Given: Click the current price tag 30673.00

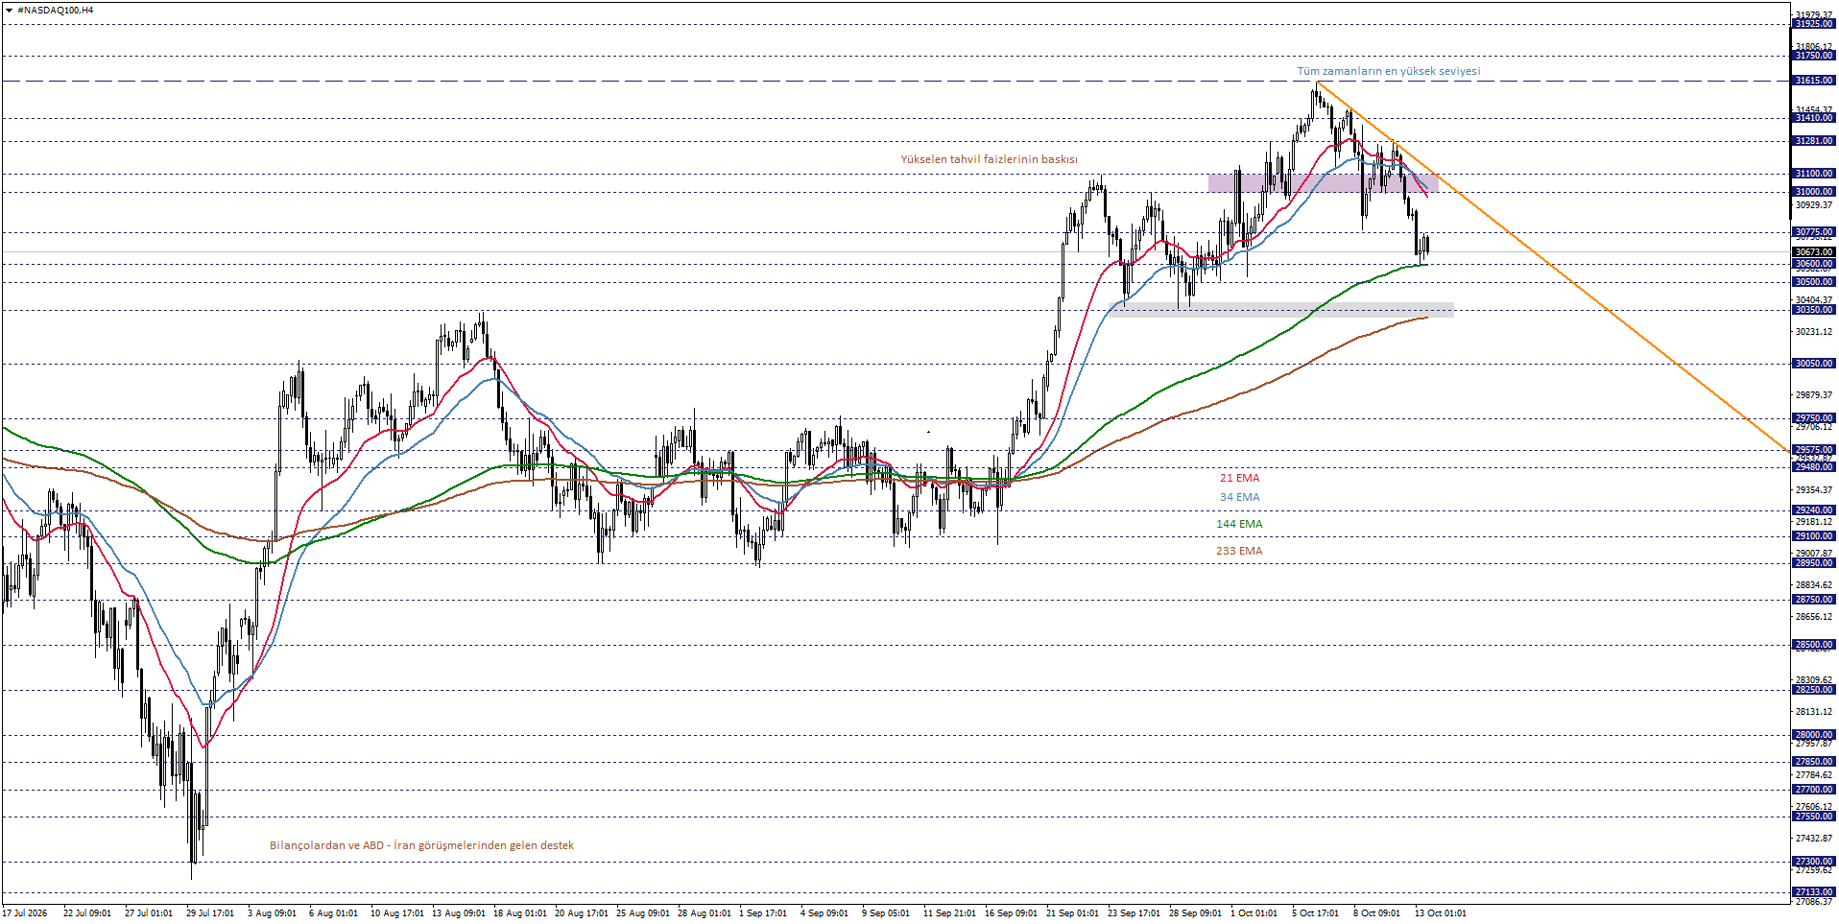Looking at the screenshot, I should (x=1813, y=252).
